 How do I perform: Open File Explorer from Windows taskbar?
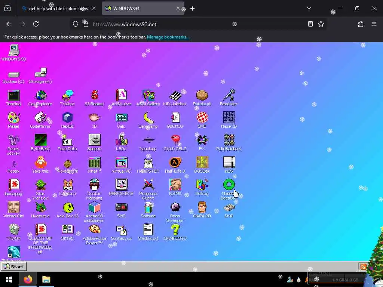point(46,280)
